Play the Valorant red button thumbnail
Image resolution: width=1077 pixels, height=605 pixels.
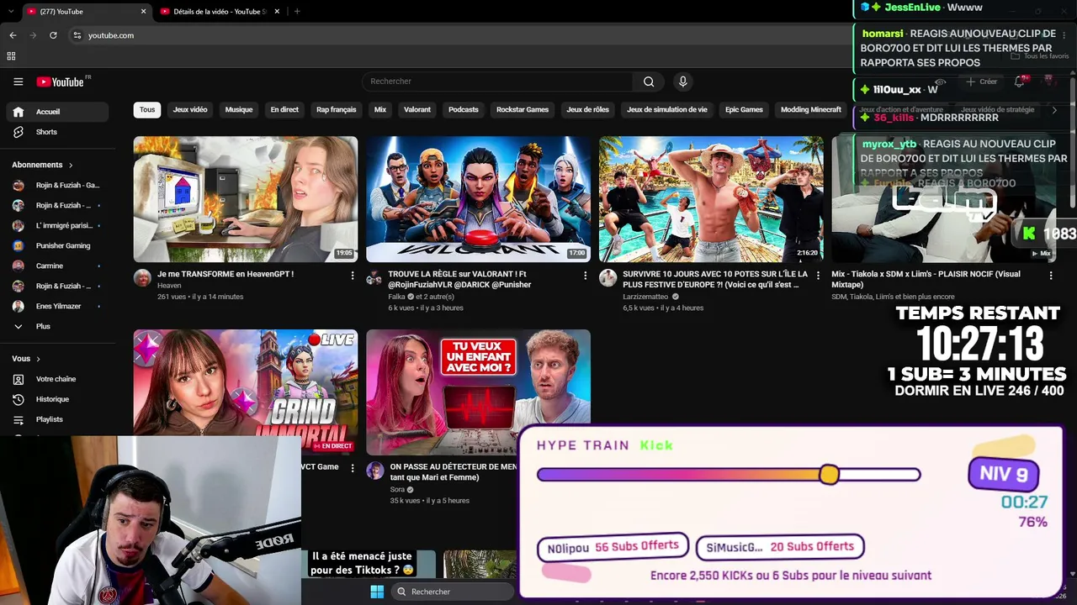pos(478,199)
